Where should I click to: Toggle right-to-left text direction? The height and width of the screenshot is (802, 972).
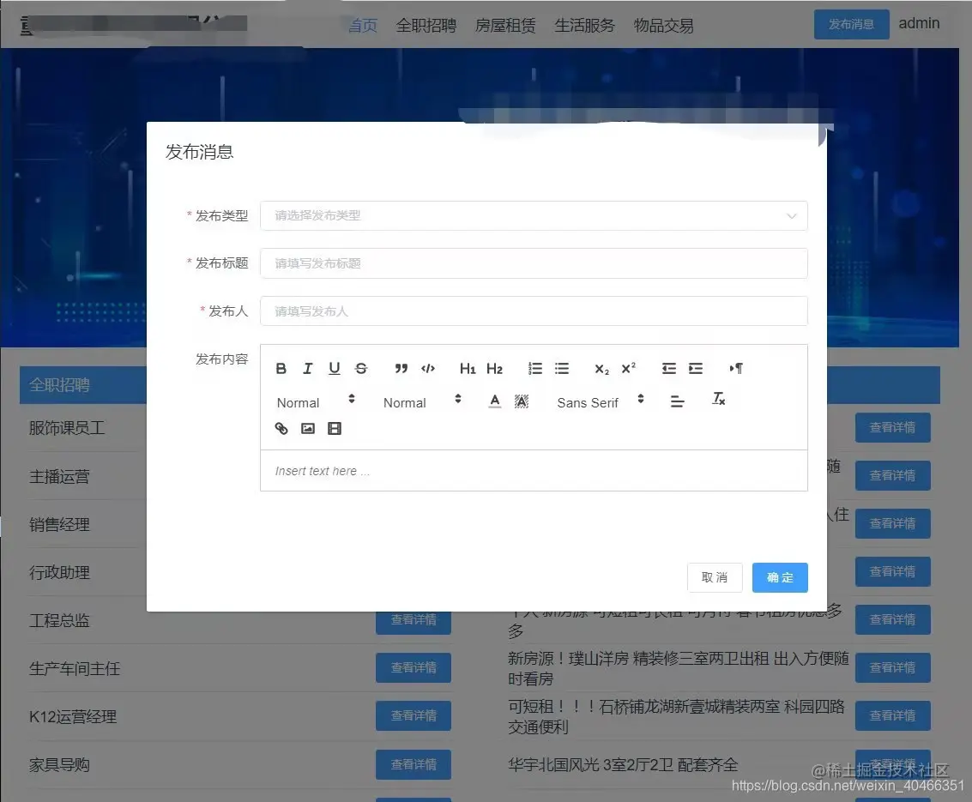click(x=734, y=368)
